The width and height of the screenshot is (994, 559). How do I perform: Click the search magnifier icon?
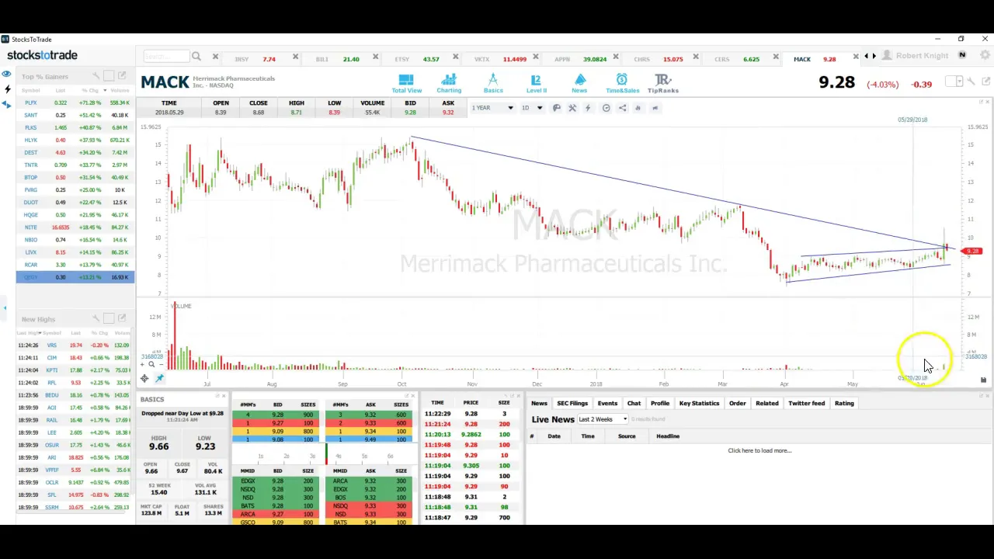196,56
